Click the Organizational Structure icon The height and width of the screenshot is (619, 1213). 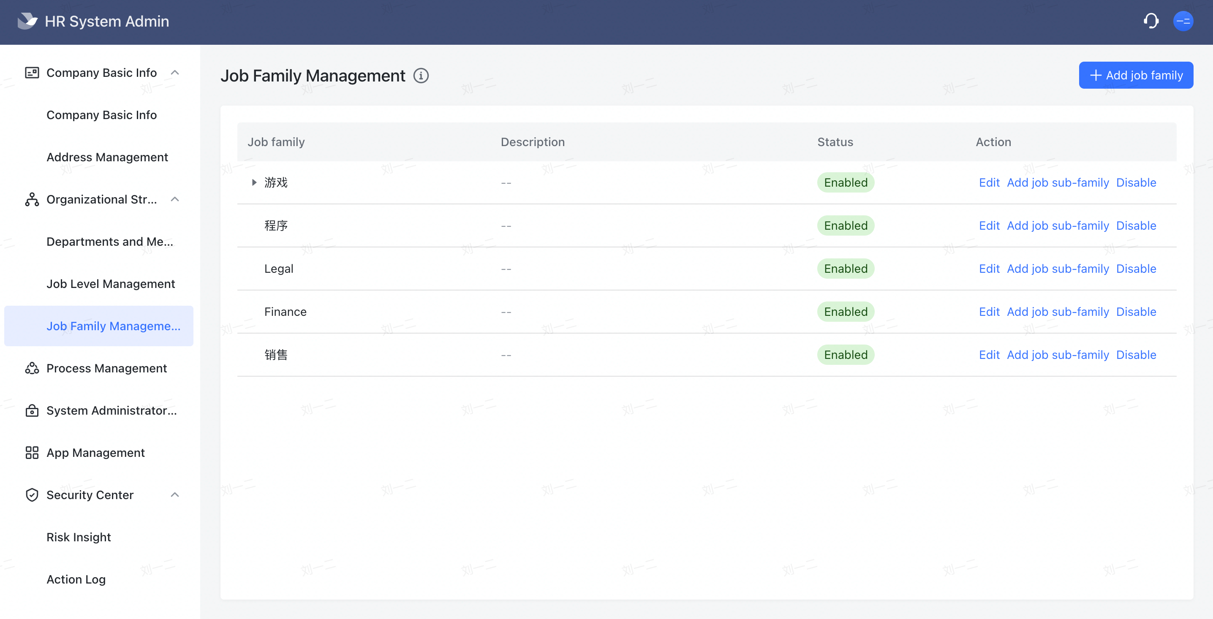[32, 199]
